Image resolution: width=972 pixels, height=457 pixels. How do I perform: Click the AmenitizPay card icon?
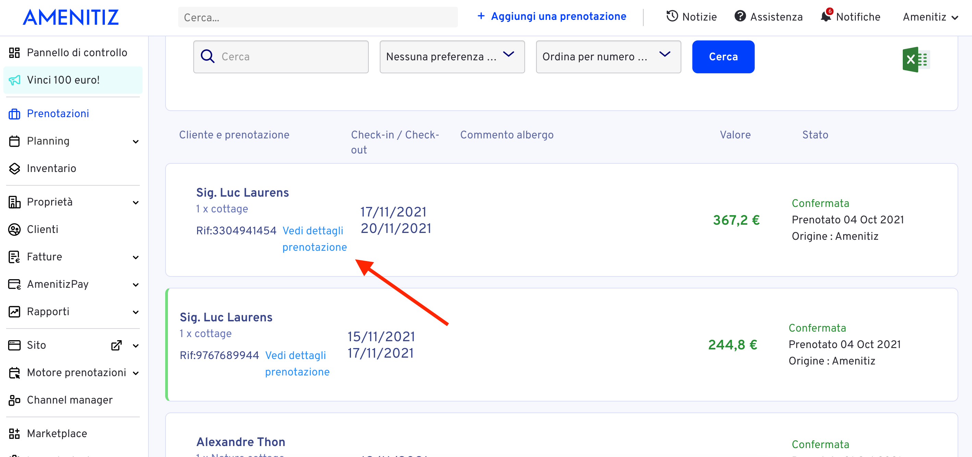pos(14,284)
